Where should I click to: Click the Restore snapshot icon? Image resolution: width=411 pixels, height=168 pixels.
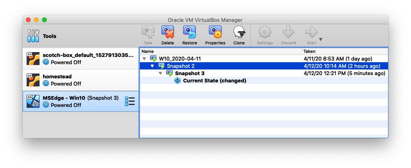(x=190, y=32)
